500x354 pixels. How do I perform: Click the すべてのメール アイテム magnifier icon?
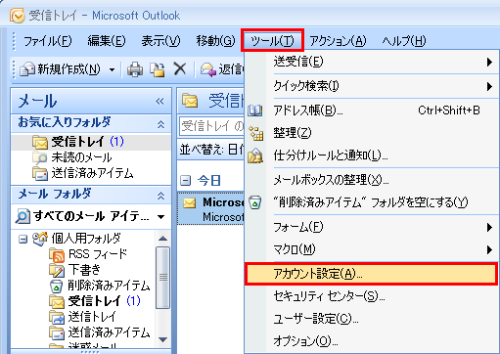pos(23,216)
